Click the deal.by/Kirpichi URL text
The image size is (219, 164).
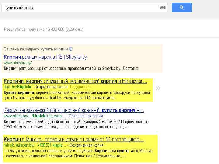[17, 87]
